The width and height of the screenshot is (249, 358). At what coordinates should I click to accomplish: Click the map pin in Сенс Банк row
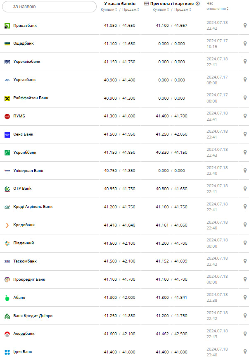[x=245, y=134]
